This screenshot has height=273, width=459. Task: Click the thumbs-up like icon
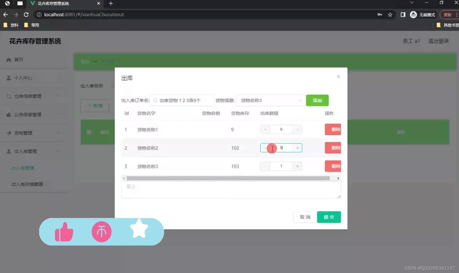pos(64,232)
